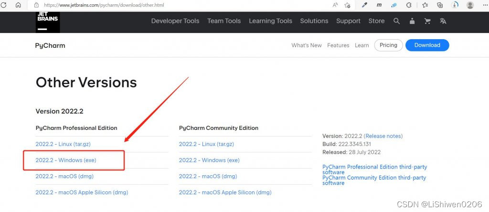Click the 'Other Versions' heading
Viewport: 489px width, 212px height.
click(86, 83)
